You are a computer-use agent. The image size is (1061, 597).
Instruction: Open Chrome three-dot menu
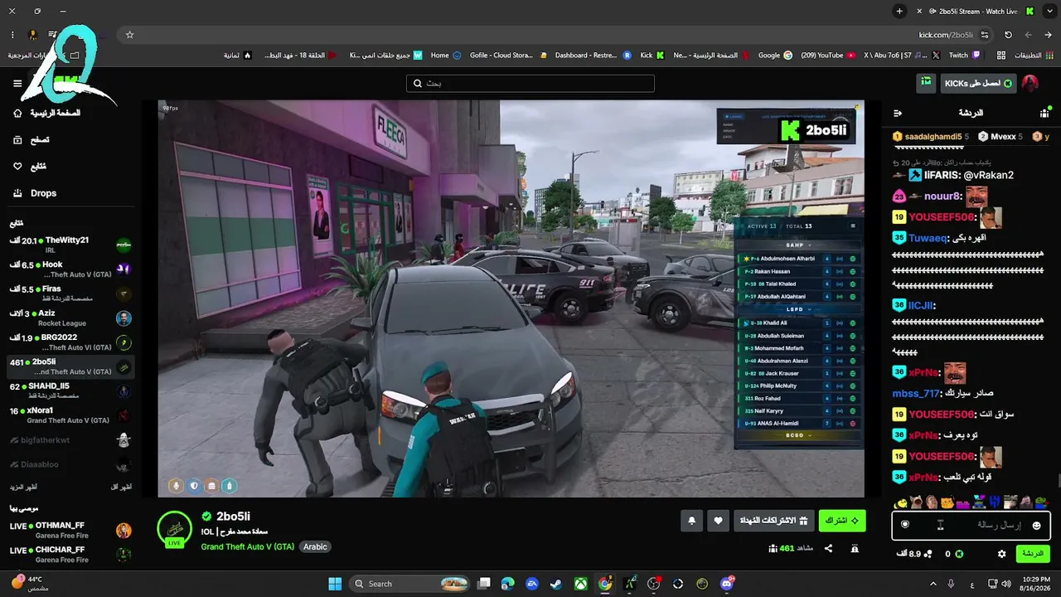(x=12, y=35)
